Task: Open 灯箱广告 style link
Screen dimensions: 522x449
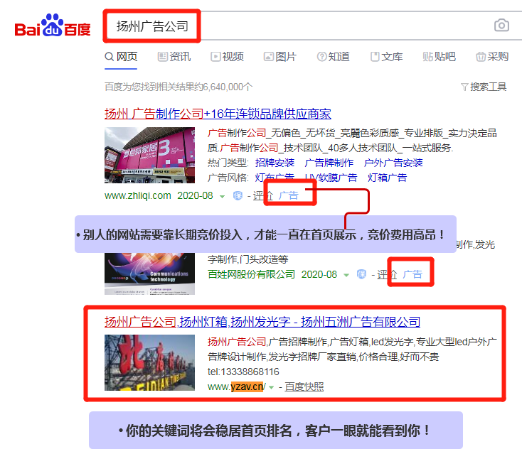Action: click(x=387, y=178)
